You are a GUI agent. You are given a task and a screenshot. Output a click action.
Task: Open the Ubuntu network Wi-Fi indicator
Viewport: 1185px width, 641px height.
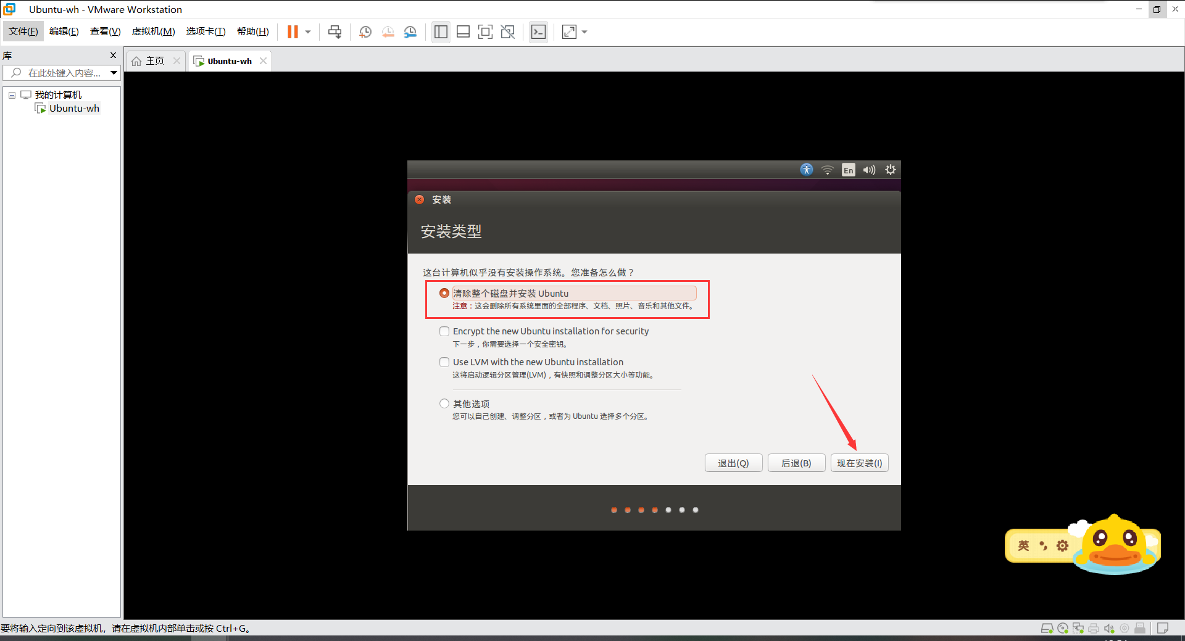click(828, 170)
